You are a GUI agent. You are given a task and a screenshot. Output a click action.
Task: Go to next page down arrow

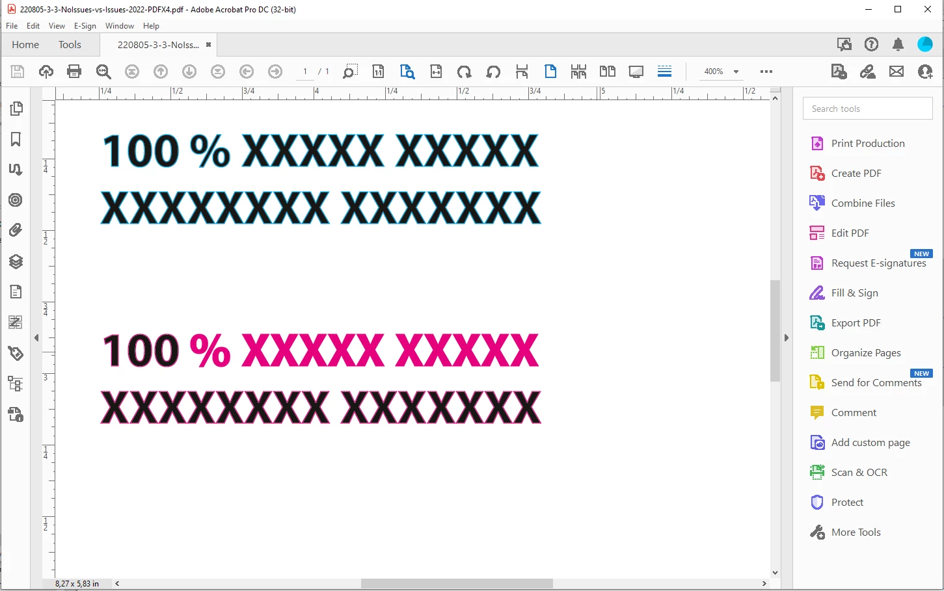point(189,72)
